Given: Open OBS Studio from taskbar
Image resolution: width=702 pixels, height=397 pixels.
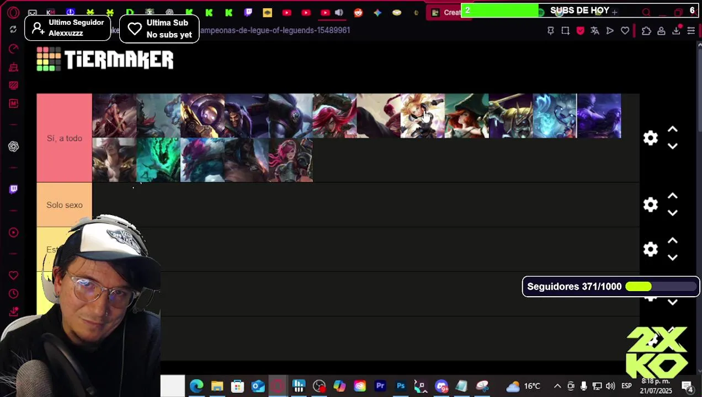Looking at the screenshot, I should (x=319, y=386).
